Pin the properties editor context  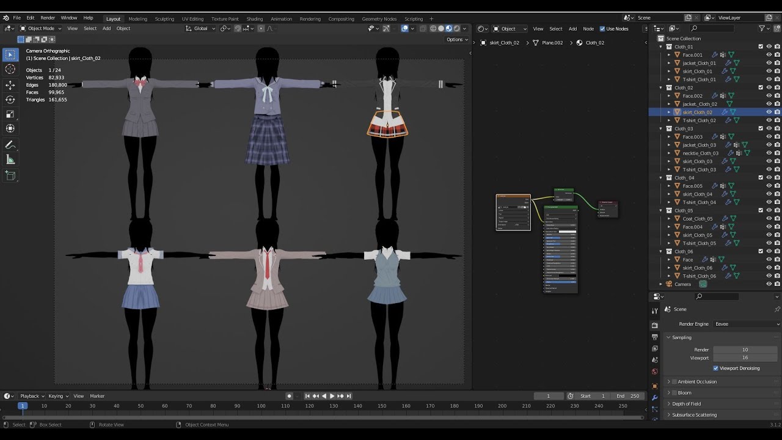tap(777, 309)
